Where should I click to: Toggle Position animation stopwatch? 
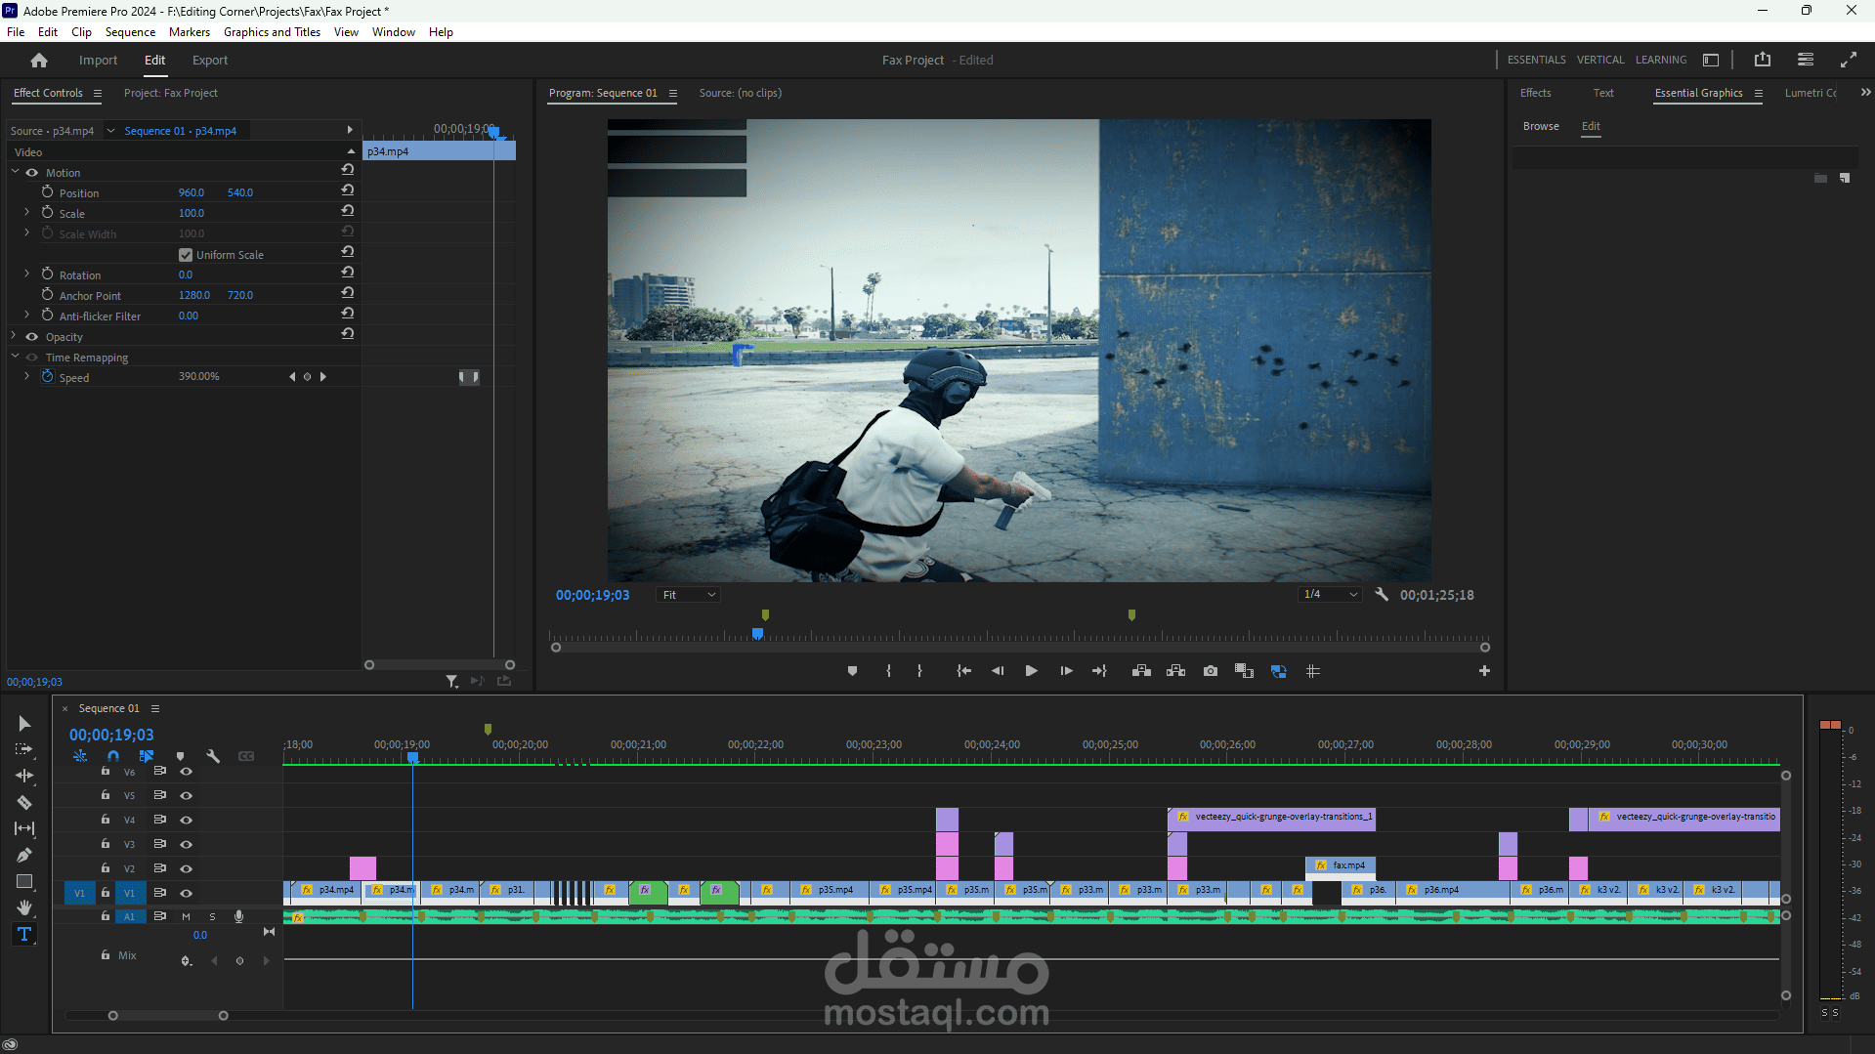(47, 191)
